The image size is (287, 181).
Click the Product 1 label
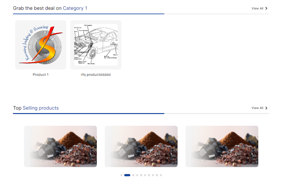[x=41, y=75]
